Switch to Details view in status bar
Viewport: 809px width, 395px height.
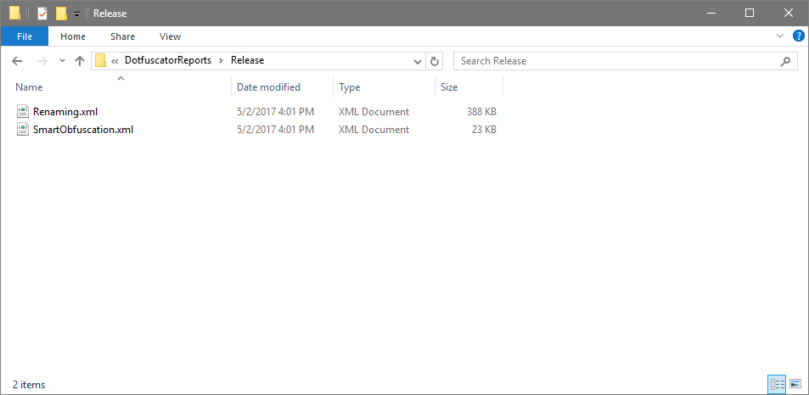click(x=777, y=384)
